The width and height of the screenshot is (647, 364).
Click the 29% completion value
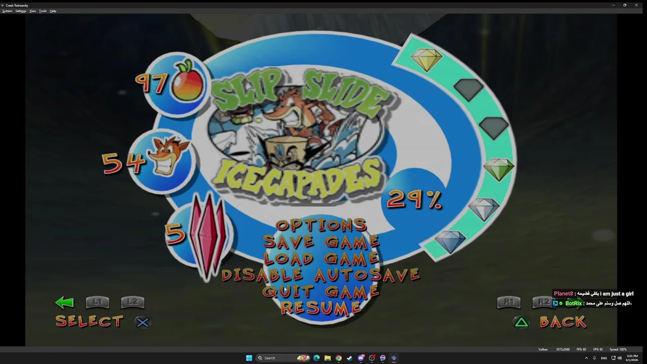pyautogui.click(x=414, y=200)
